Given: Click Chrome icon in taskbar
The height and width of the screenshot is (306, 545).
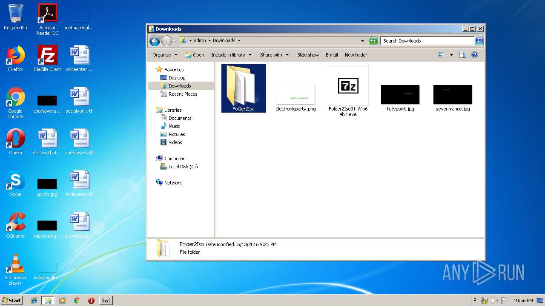Looking at the screenshot, I should tap(77, 300).
